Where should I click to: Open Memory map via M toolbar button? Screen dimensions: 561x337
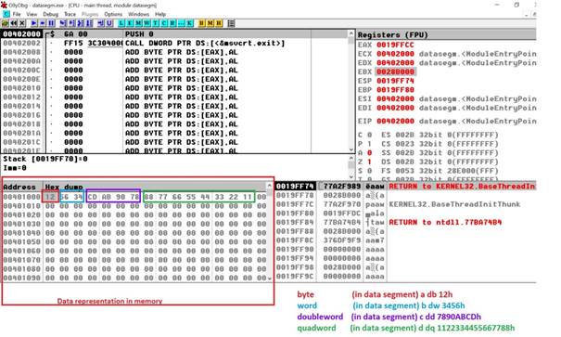point(138,23)
